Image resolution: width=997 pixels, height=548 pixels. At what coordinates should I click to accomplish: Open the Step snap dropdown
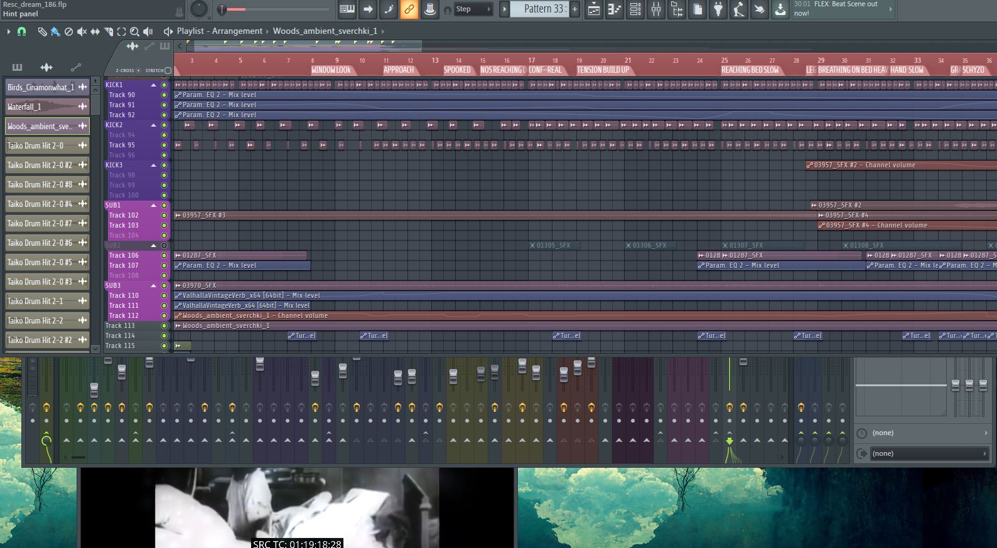coord(473,9)
